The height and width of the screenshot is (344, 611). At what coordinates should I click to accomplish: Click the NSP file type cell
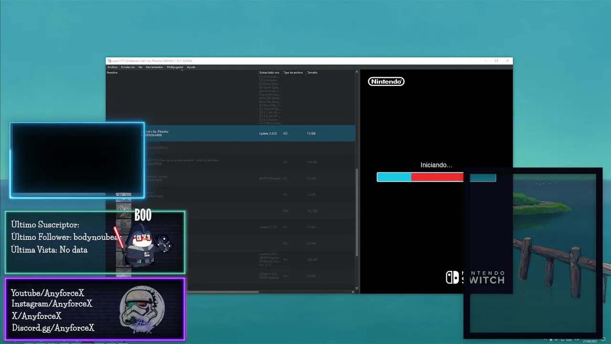(285, 211)
